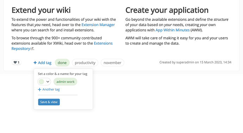243x133 pixels.
Task: Click 'Set a color & a name' label
Action: tap(63, 74)
